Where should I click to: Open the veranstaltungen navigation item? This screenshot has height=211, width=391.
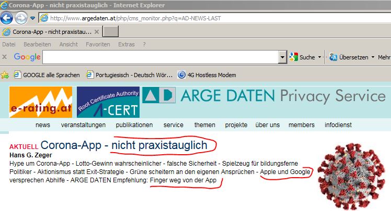pyautogui.click(x=83, y=125)
